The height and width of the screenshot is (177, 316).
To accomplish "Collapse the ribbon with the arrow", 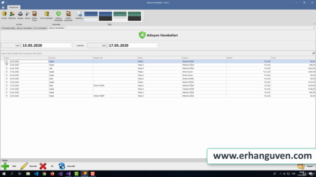I will [x=314, y=24].
